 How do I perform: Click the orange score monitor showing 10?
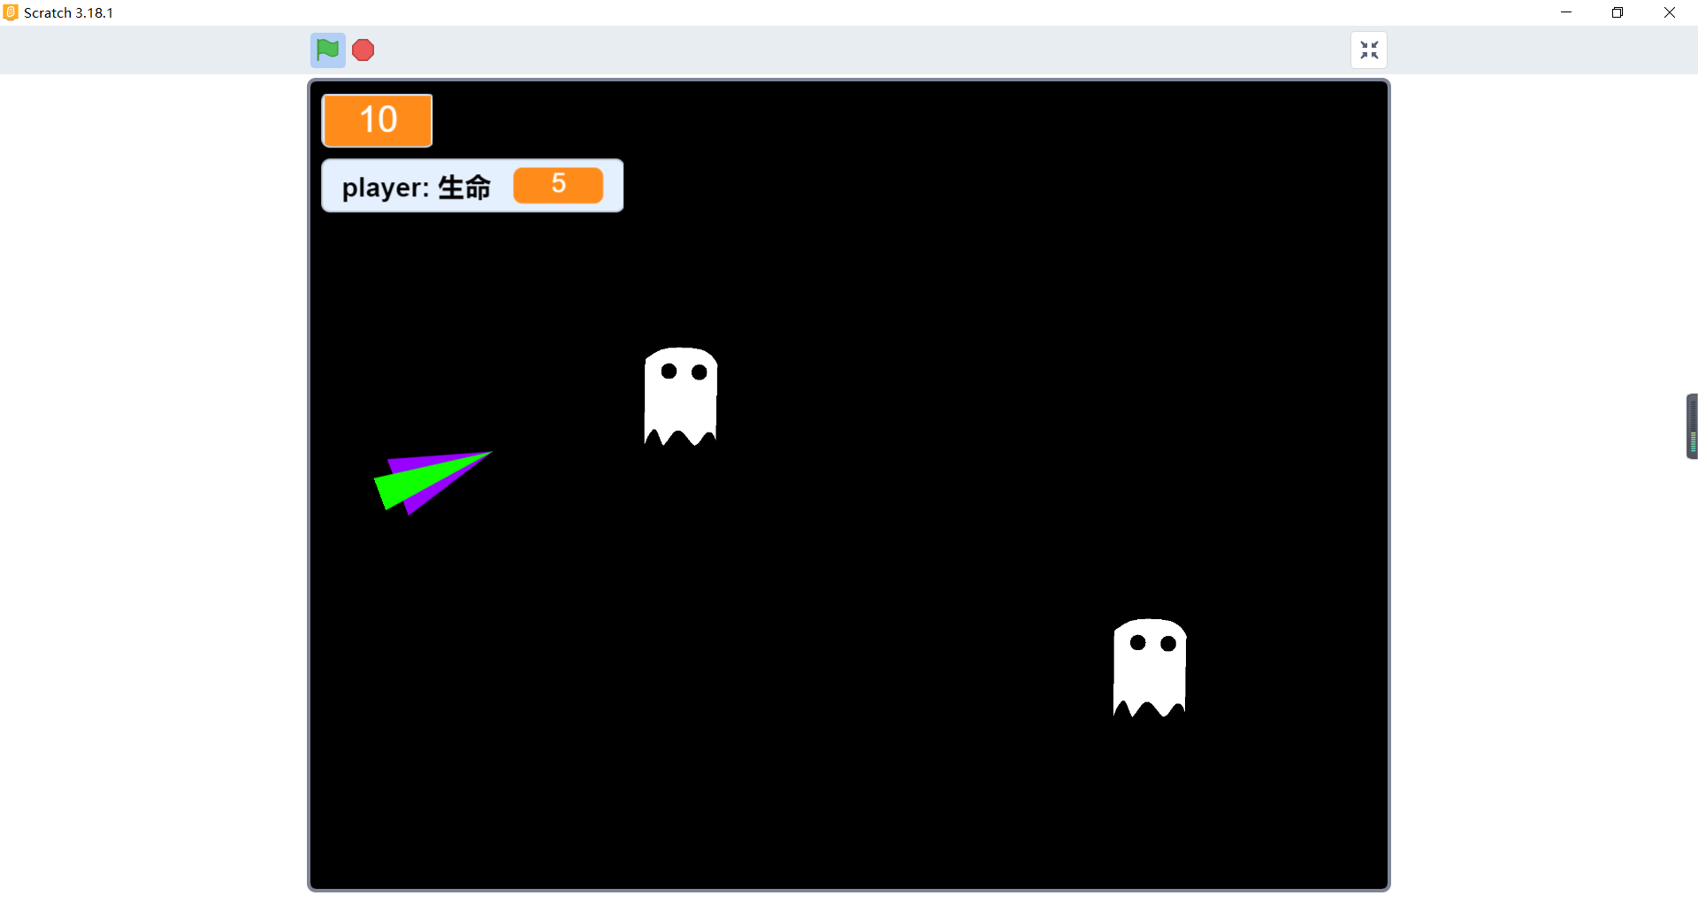click(377, 120)
